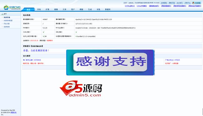The width and height of the screenshot is (203, 116).
Task: Go to the 数据库 tab
Action: coord(108,9)
